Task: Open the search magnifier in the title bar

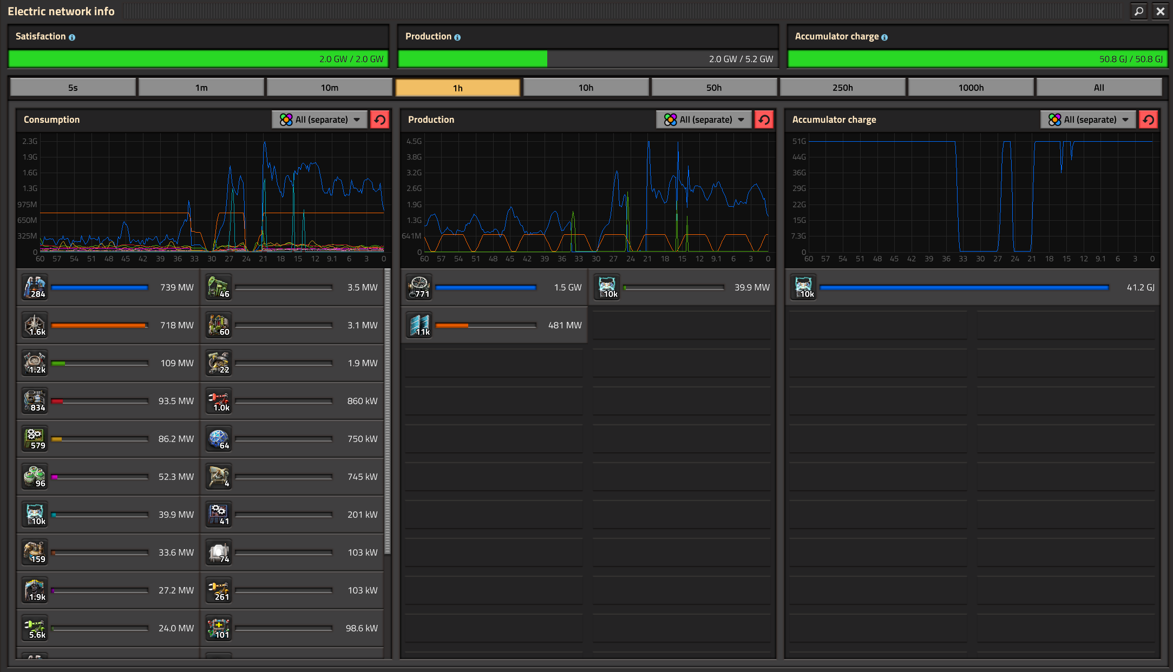Action: click(x=1139, y=11)
